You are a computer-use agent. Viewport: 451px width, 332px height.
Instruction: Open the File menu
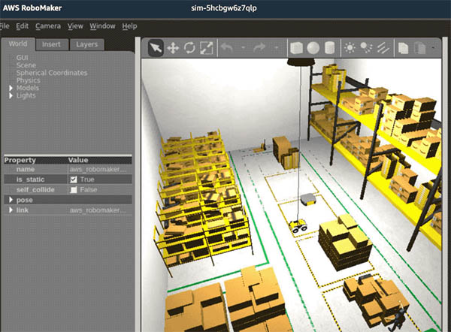5,26
